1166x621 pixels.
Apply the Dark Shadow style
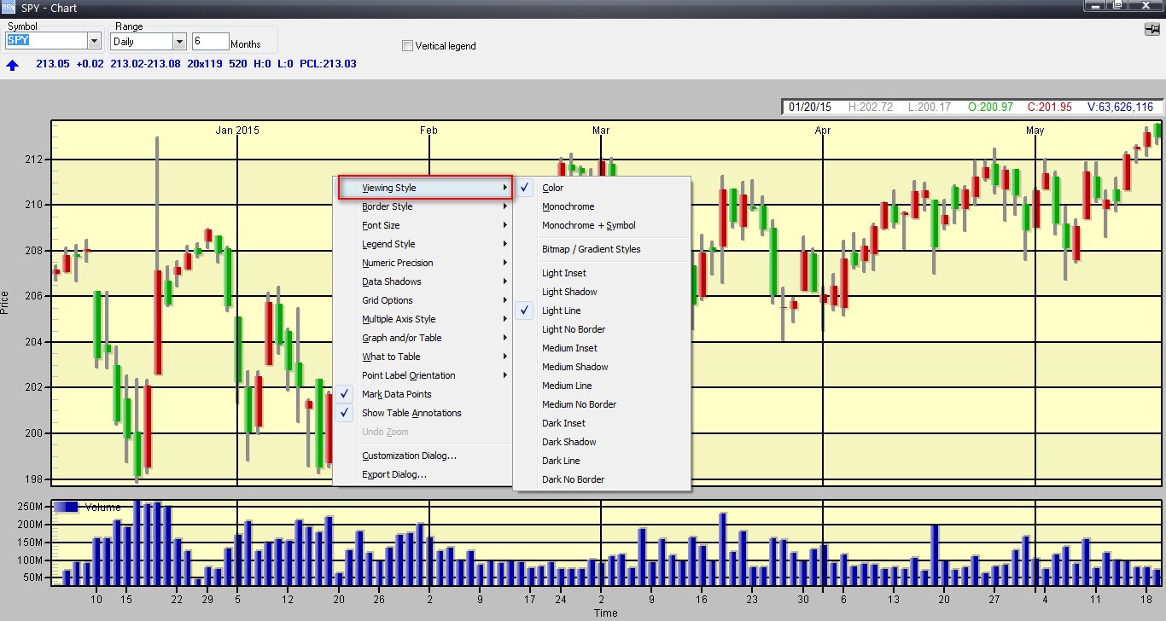pos(601,442)
